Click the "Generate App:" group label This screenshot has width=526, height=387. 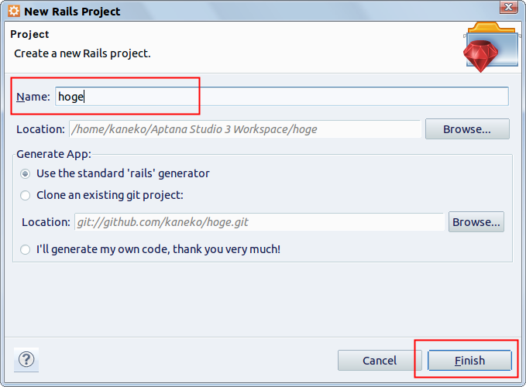tap(53, 154)
